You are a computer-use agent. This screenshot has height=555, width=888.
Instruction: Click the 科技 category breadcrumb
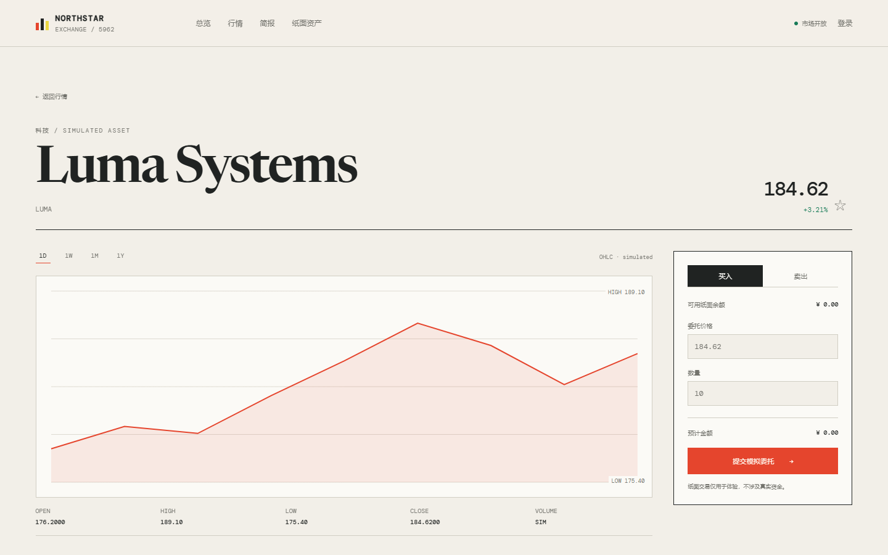(x=42, y=131)
